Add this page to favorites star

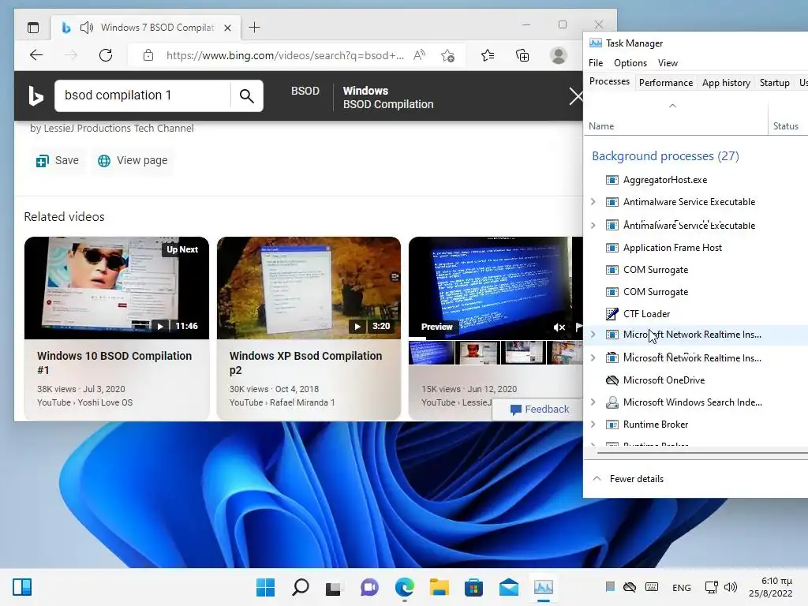447,55
